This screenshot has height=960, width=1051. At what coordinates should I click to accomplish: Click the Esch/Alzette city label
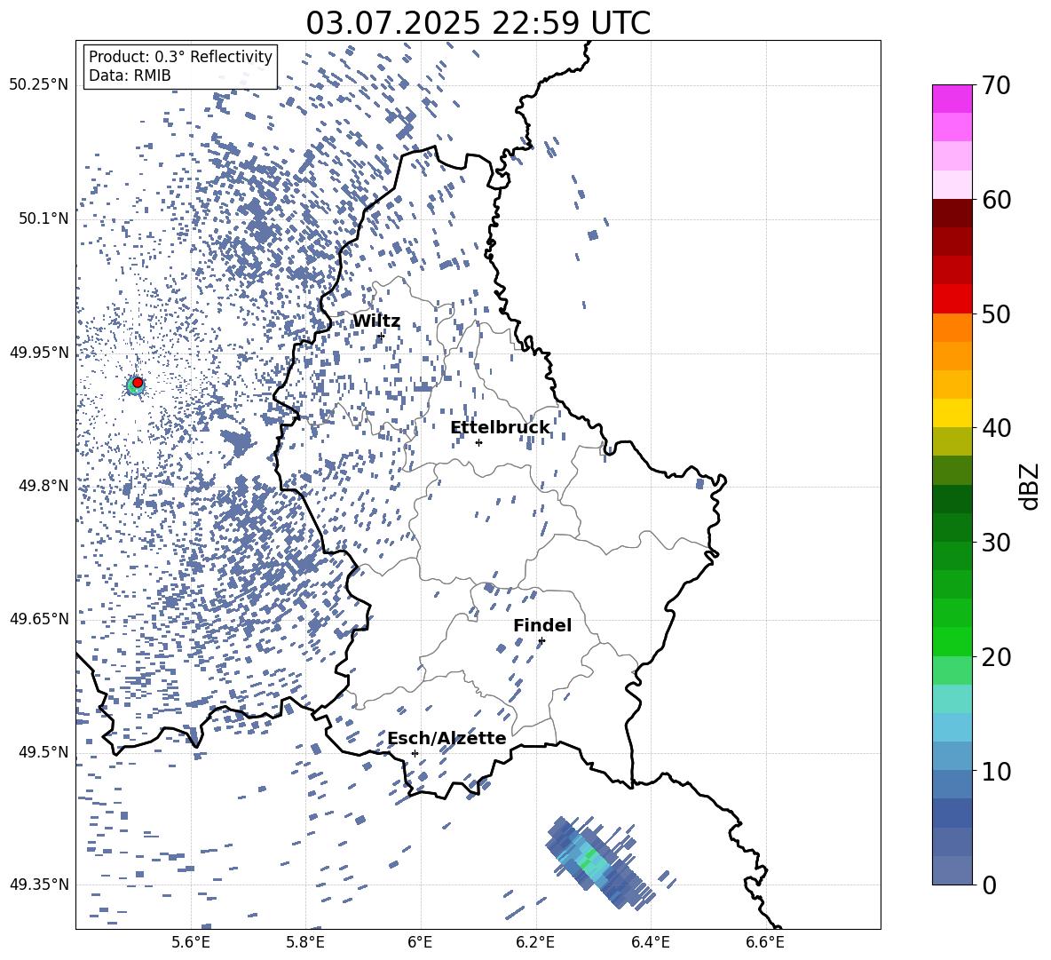coord(446,738)
